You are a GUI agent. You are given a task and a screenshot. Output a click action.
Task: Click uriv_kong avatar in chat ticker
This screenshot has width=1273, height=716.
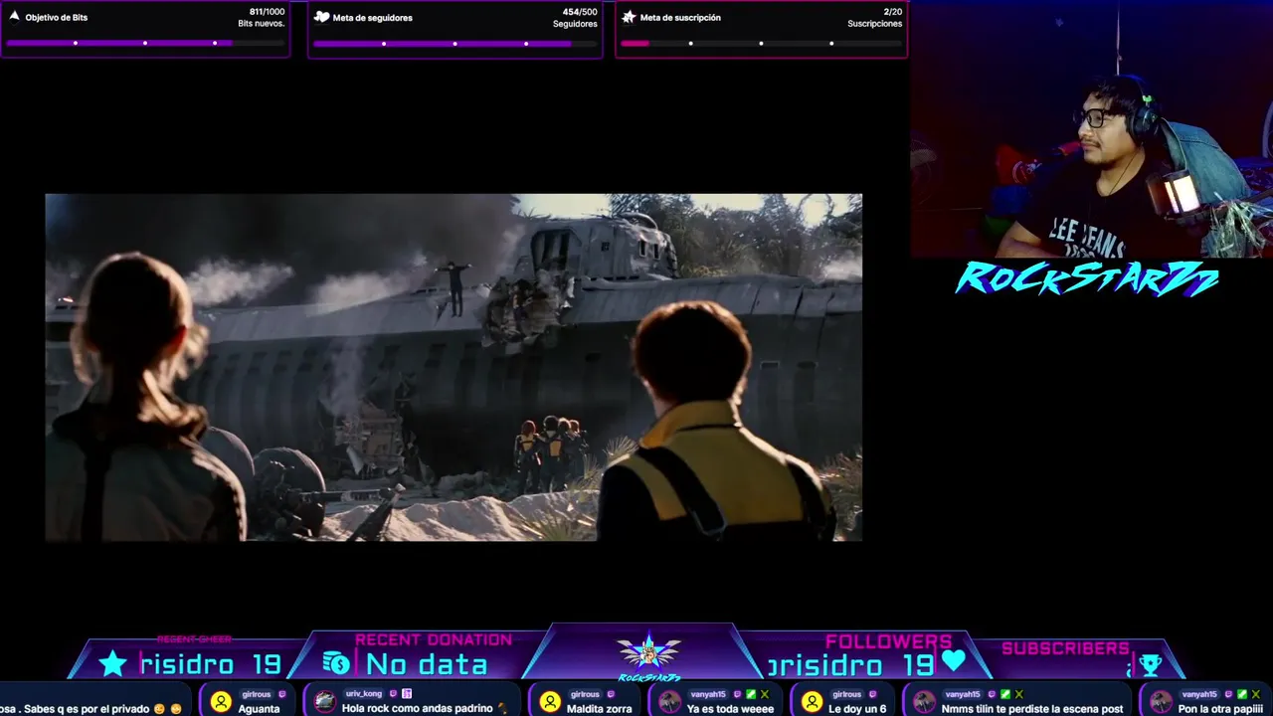324,701
